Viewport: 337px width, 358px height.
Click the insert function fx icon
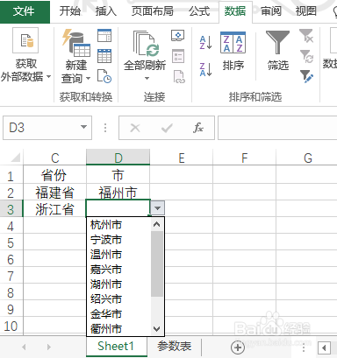[x=198, y=128]
